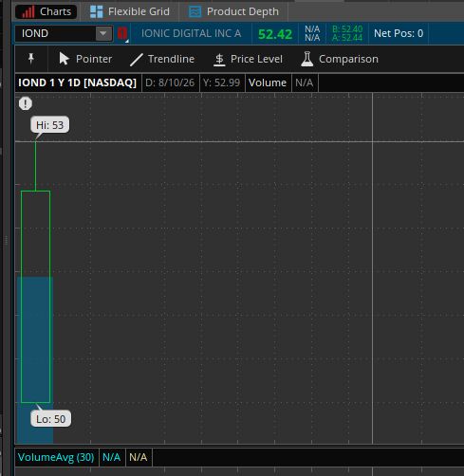This screenshot has width=464, height=476.
Task: Click the pin drawing tools icon
Action: tap(31, 59)
